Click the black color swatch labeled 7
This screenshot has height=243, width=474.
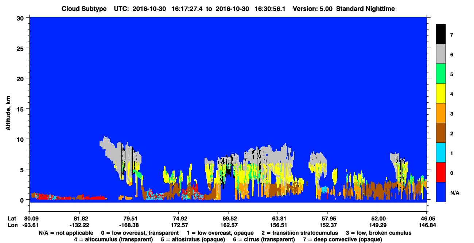point(440,34)
